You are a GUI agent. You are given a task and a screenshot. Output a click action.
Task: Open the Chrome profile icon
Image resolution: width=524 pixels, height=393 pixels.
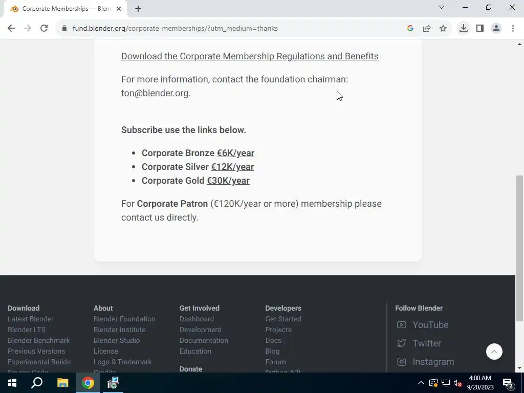[x=496, y=29]
